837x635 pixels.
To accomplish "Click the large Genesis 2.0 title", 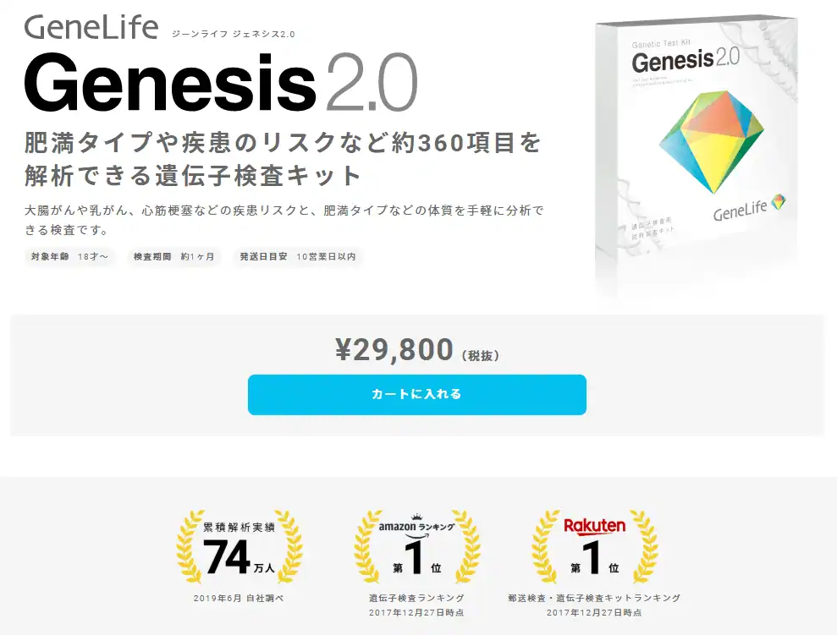I will [220, 82].
